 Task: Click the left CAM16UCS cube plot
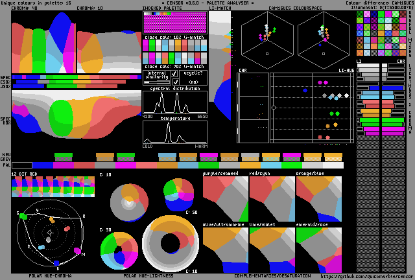tap(267, 40)
